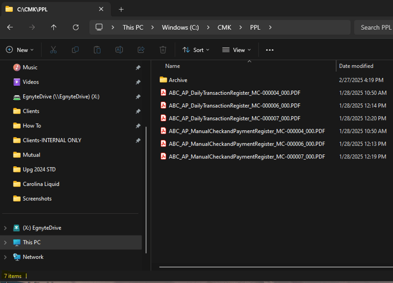This screenshot has height=283, width=393.
Task: Click the CMK breadcrumb in address bar
Action: coord(225,28)
